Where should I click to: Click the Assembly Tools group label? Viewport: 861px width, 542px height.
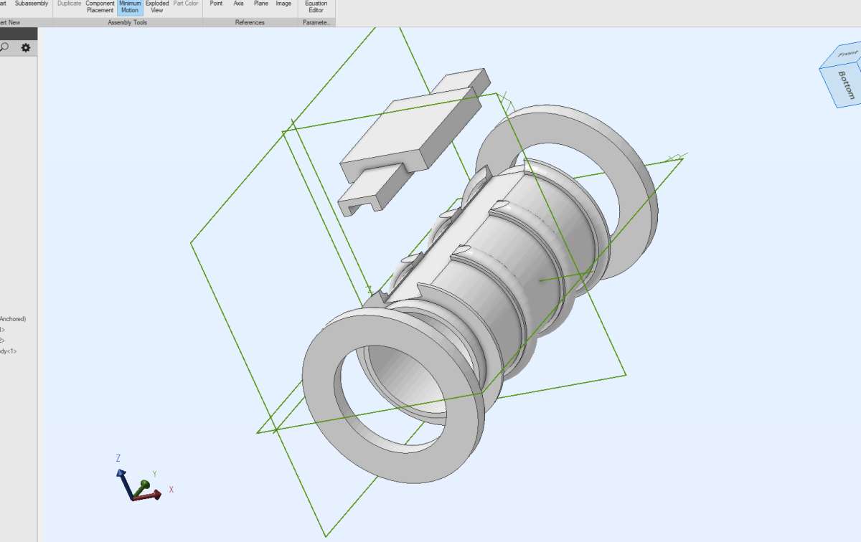click(x=127, y=23)
